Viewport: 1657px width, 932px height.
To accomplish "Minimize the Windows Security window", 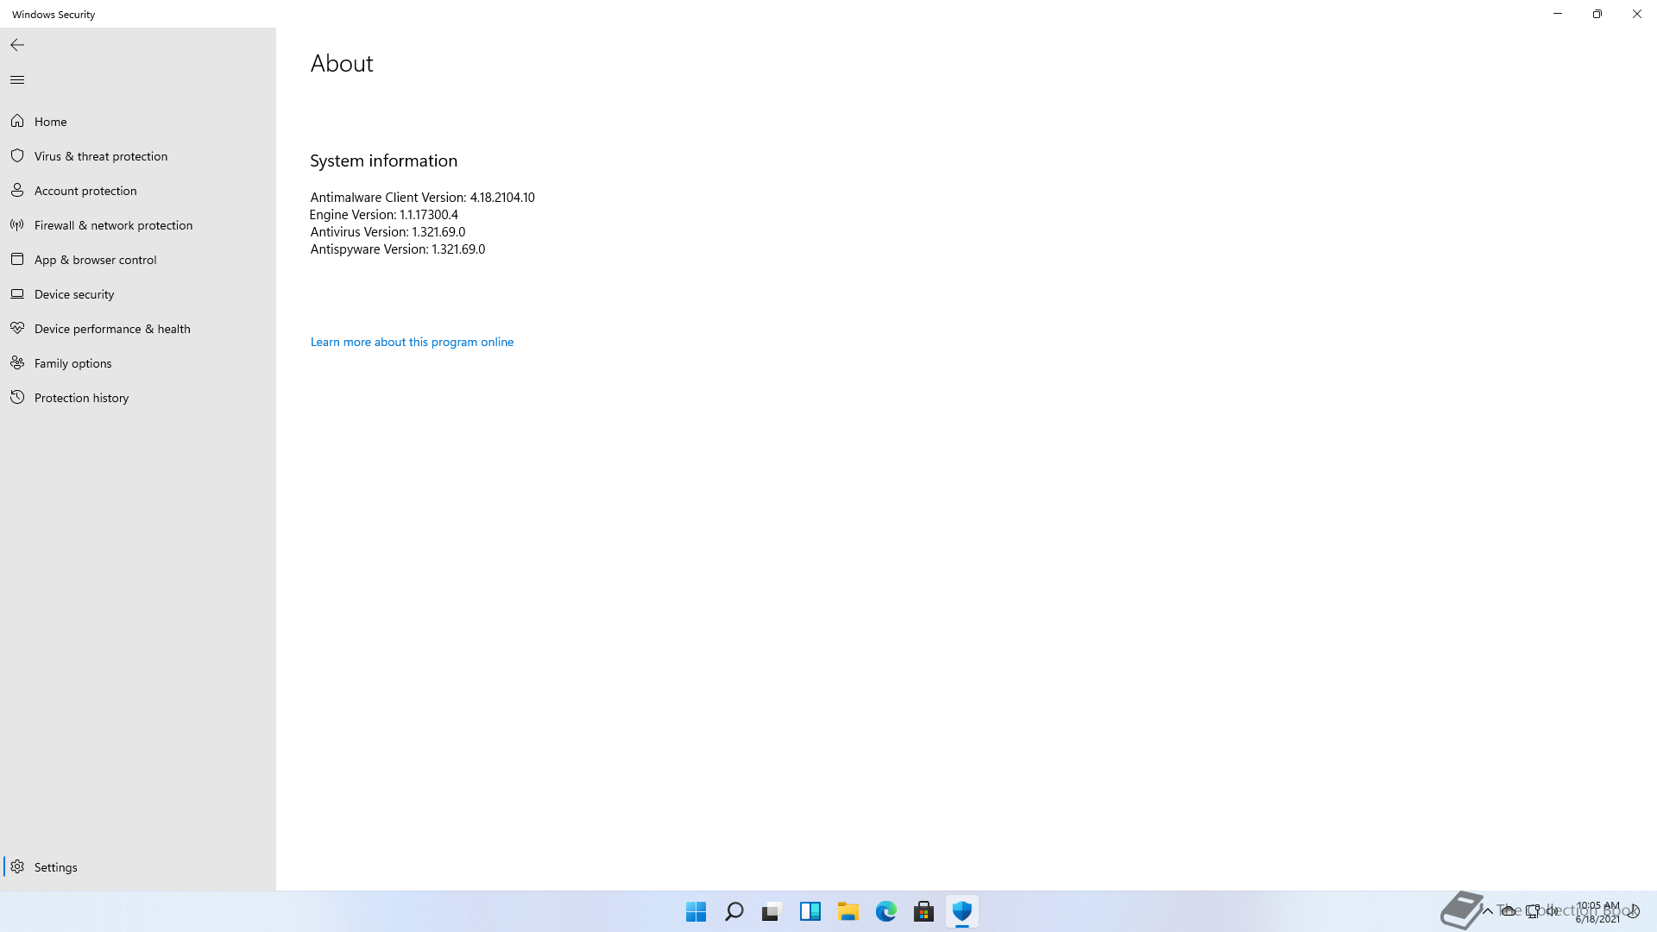I will point(1558,14).
